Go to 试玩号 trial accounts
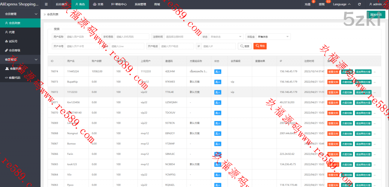This screenshot has width=389, height=187. (13, 41)
